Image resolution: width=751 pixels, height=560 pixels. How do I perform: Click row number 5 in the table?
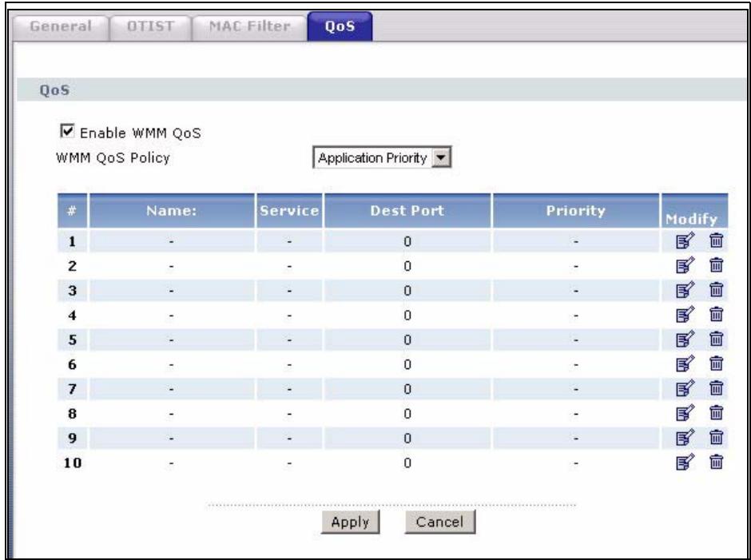pyautogui.click(x=73, y=340)
